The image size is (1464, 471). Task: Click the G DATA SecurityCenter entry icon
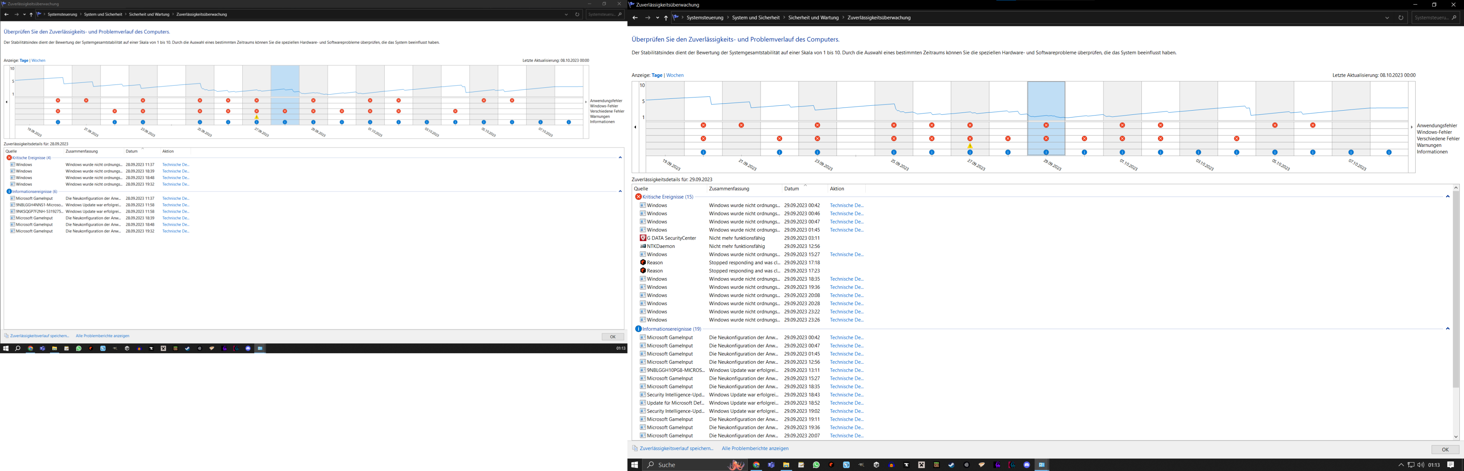point(643,238)
